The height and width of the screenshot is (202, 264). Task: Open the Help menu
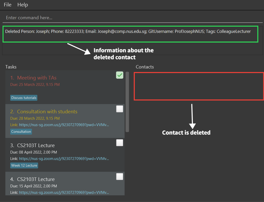point(23,5)
